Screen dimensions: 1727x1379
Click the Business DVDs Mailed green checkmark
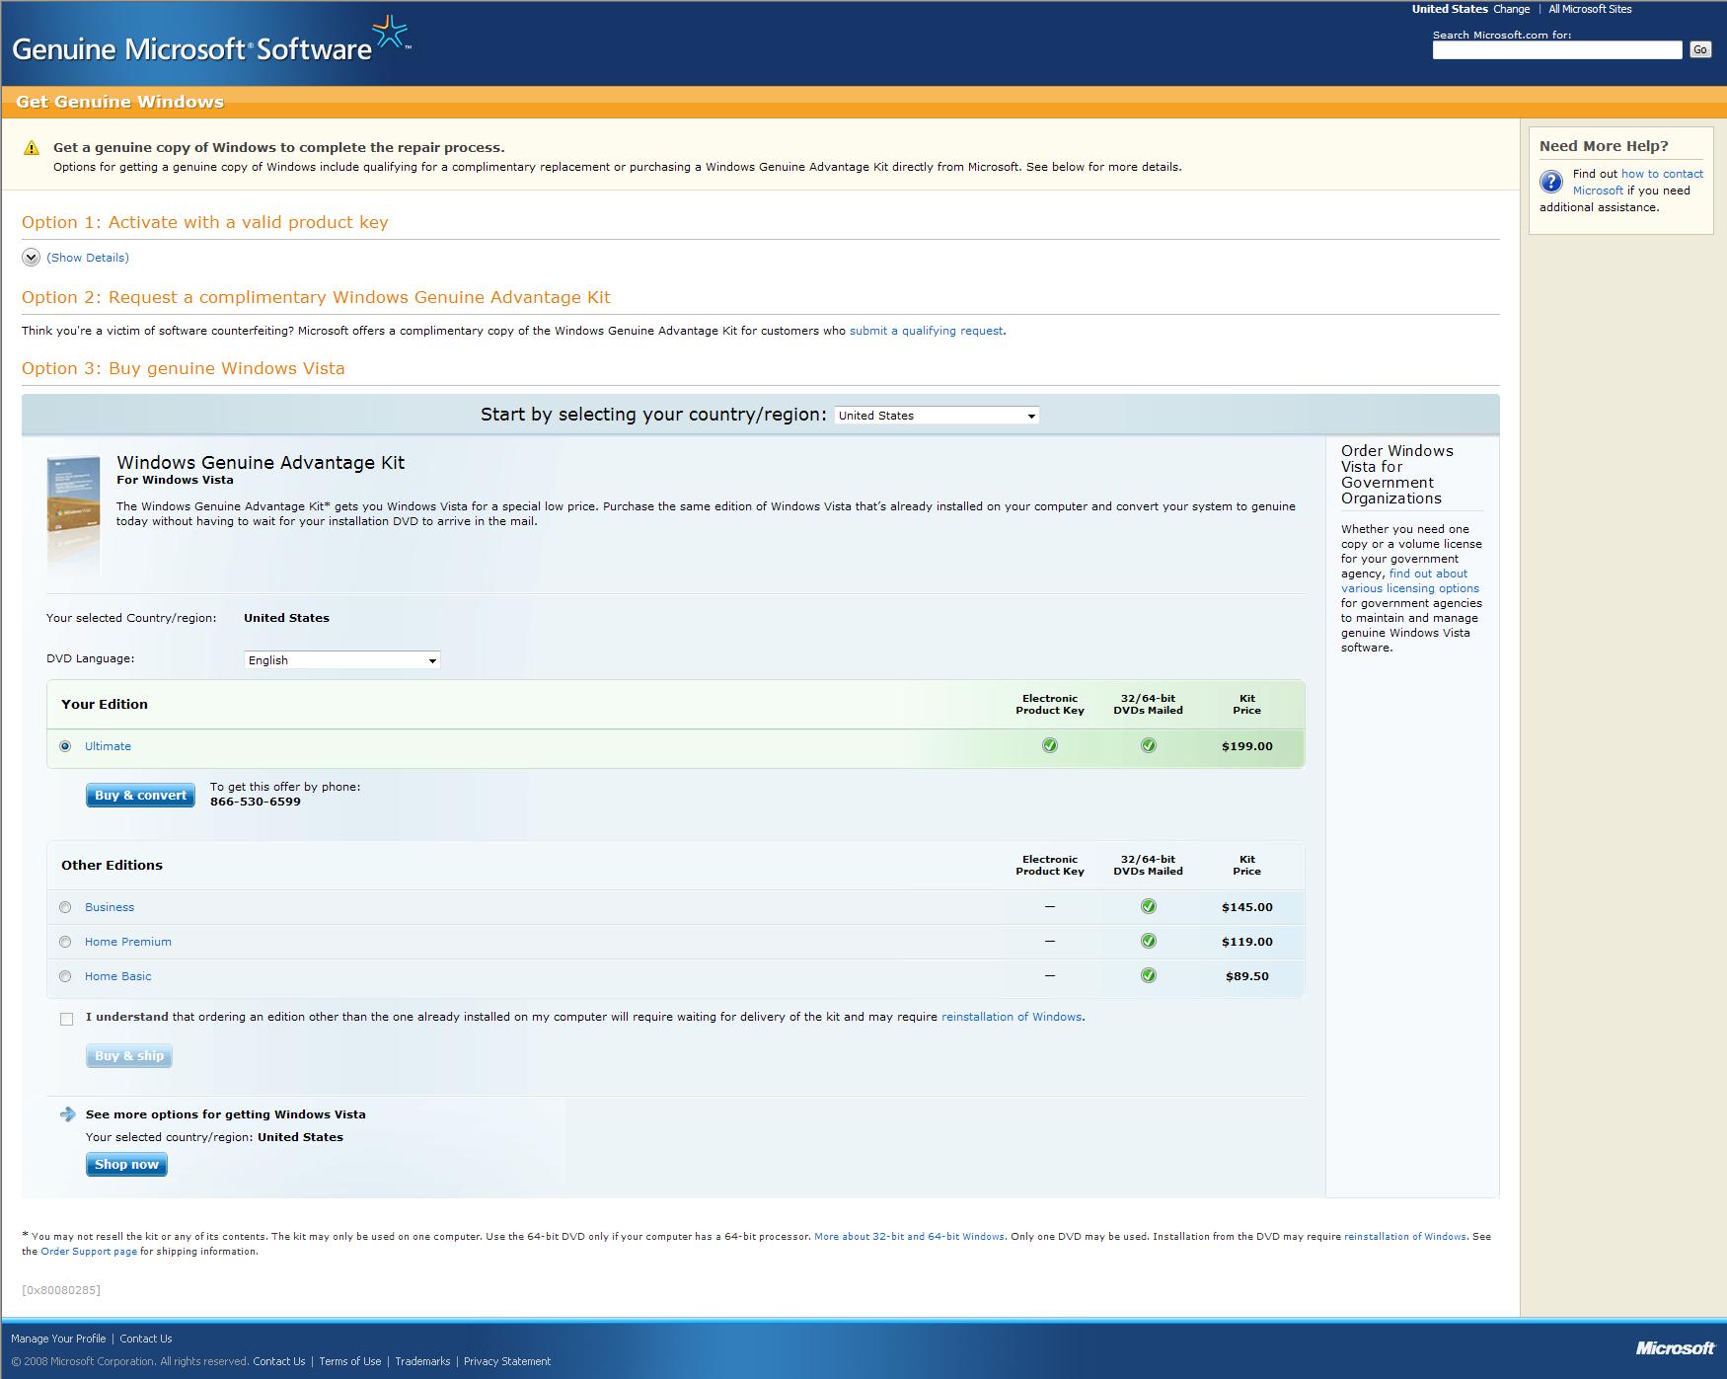click(1149, 906)
